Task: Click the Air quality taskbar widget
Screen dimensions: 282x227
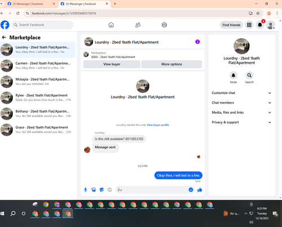Action: pos(231,213)
